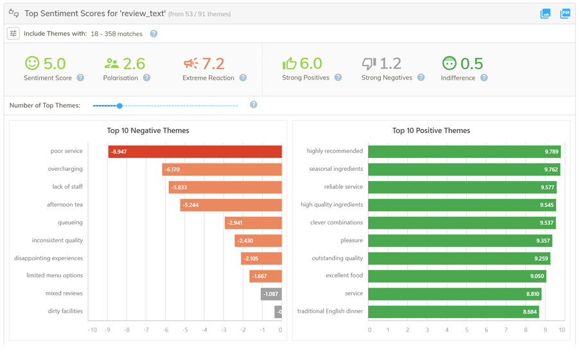
Task: Open the theme filter settings icon
Action: [x=13, y=33]
